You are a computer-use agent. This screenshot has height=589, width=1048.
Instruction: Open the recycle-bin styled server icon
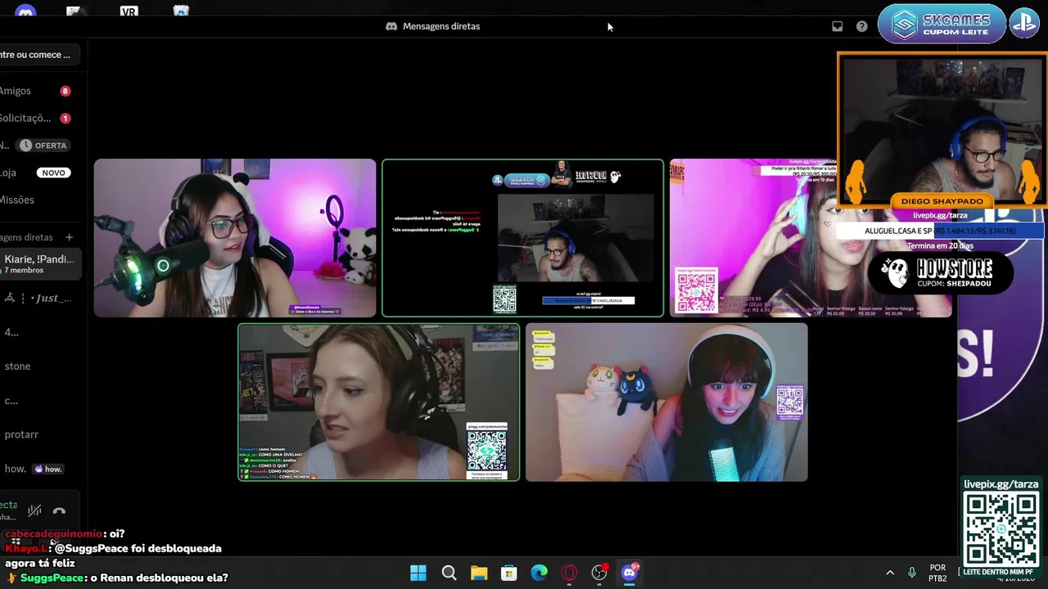pyautogui.click(x=181, y=11)
